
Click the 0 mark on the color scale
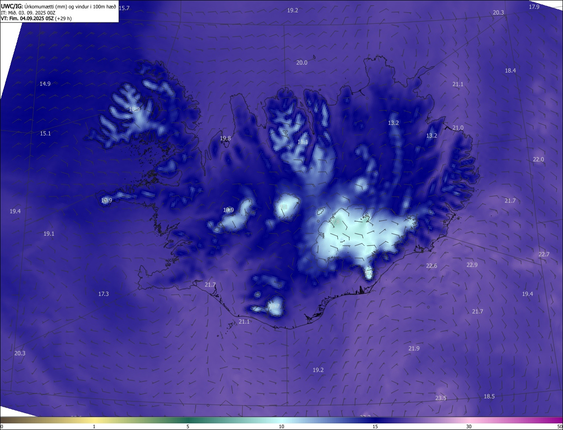[2, 426]
